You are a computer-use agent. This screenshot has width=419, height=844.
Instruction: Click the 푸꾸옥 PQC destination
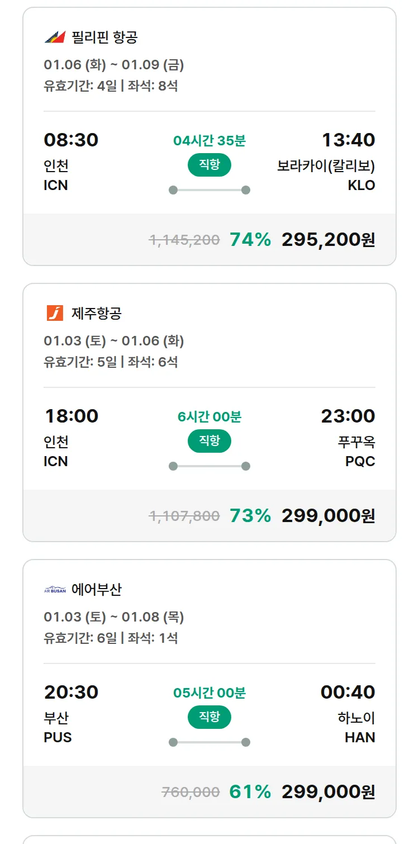click(x=356, y=451)
